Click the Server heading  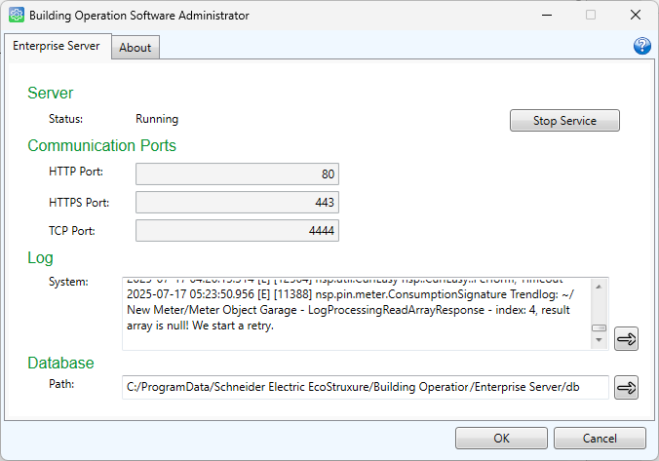(x=51, y=93)
